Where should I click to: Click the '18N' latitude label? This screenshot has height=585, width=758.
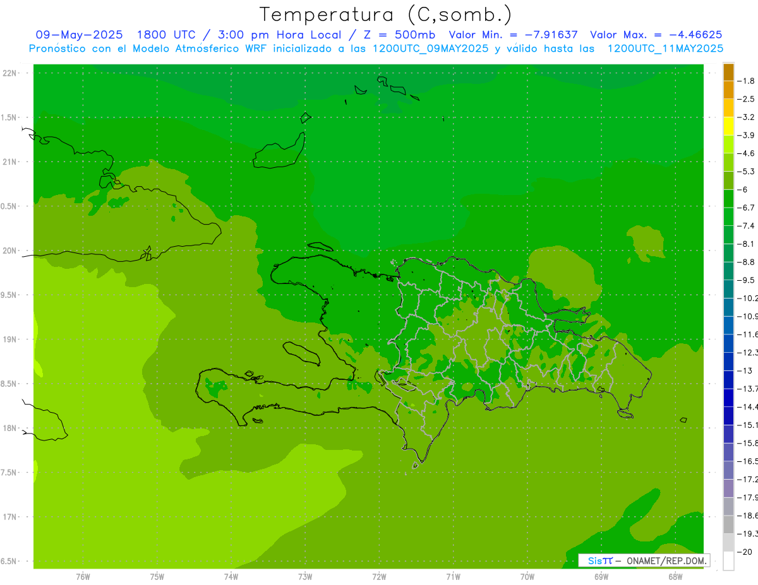coord(9,428)
